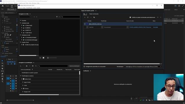Add source to the encoding queue
The width and height of the screenshot is (185, 104).
85,17
